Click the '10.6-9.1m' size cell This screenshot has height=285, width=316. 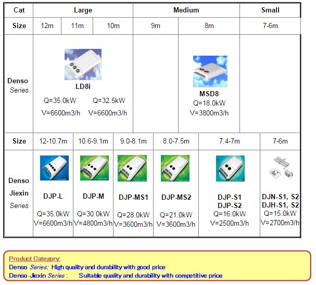93,141
